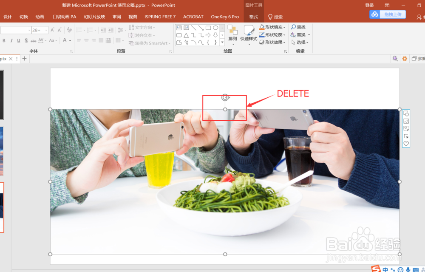Select straight line shape
This screenshot has width=425, height=272.
pyautogui.click(x=193, y=28)
